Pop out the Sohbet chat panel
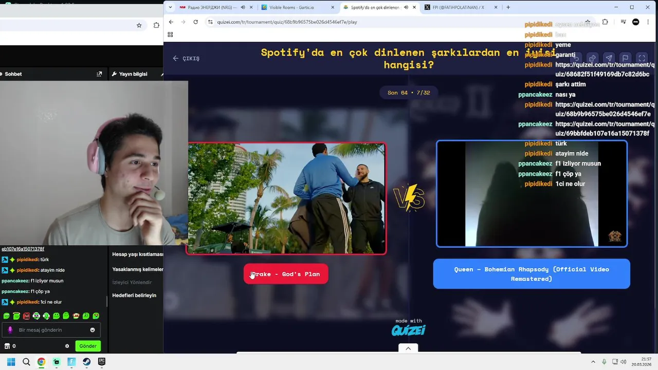 [x=99, y=74]
